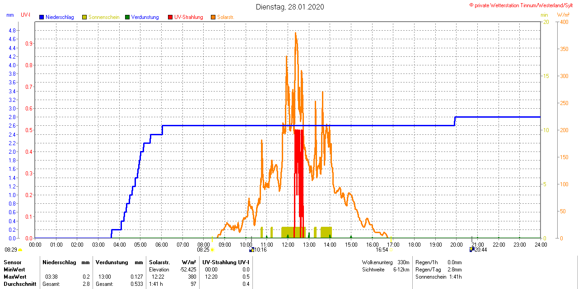Click the 20:00 tick on the time axis
This screenshot has width=578, height=289.
coord(457,244)
